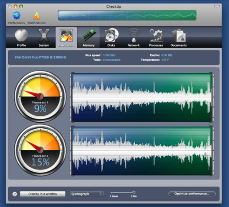Click the green zoom window button
The width and height of the screenshot is (229, 207).
click(x=21, y=6)
